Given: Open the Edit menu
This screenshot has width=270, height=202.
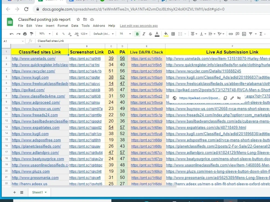Looking at the screenshot, I should pyautogui.click(x=29, y=26).
